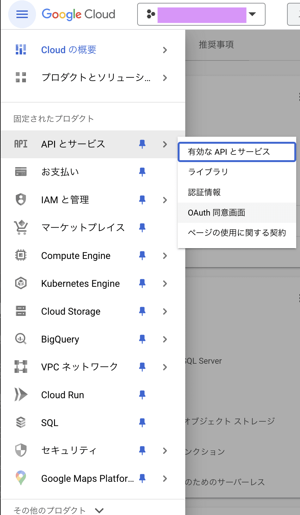Click the Cloud Storage bucket icon
Image resolution: width=300 pixels, height=515 pixels.
[x=21, y=311]
